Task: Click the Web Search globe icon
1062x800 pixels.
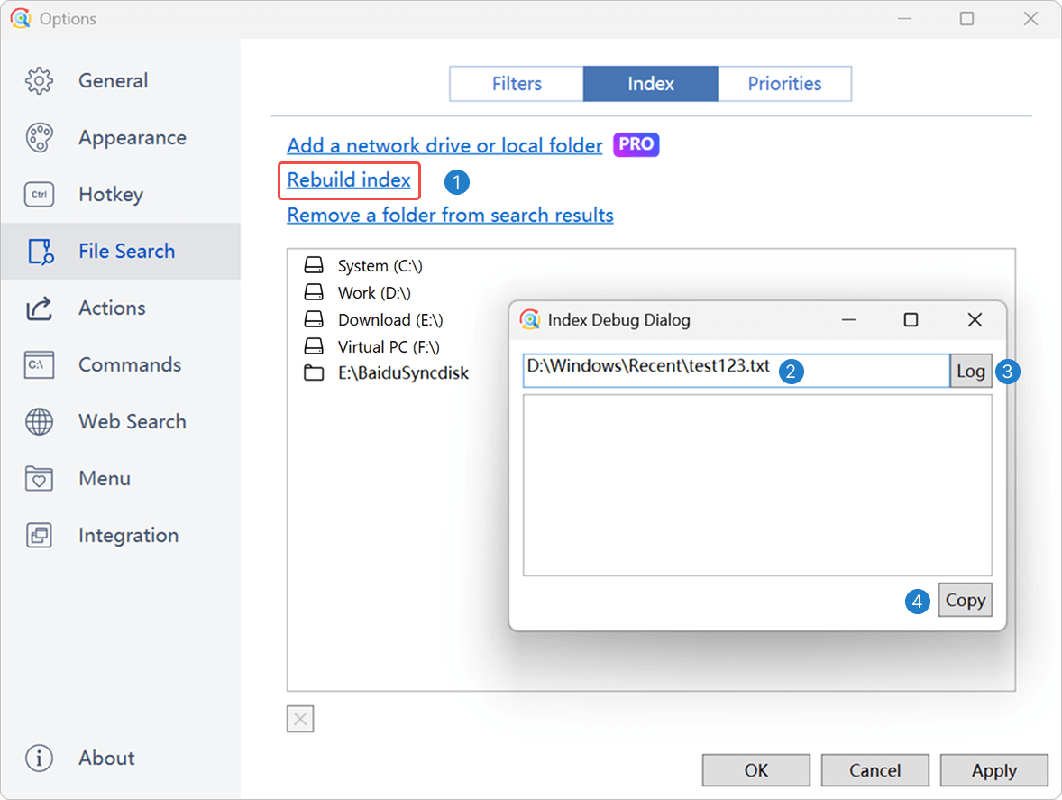Action: tap(40, 421)
